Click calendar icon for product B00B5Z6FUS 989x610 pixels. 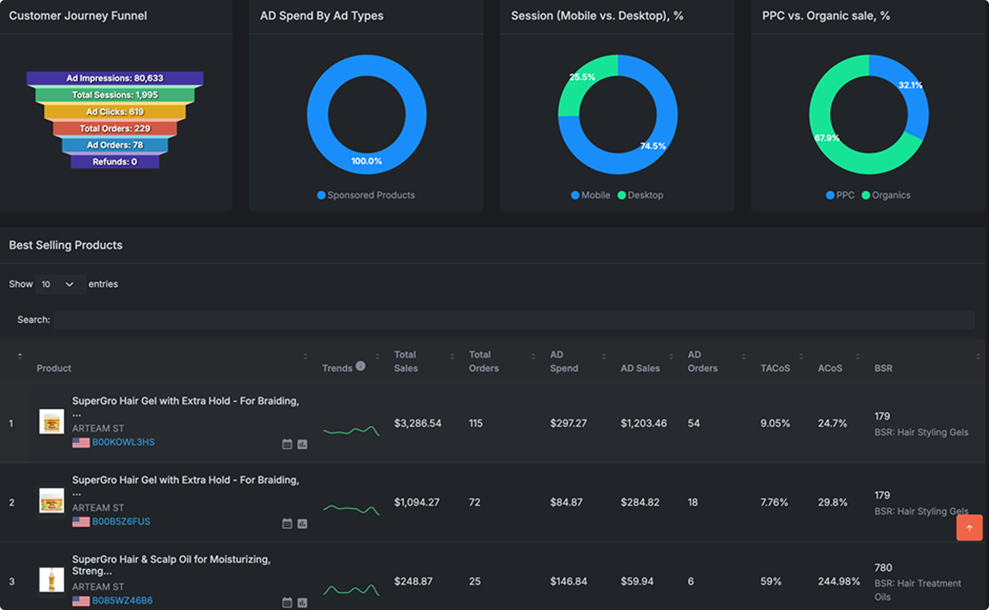click(287, 524)
